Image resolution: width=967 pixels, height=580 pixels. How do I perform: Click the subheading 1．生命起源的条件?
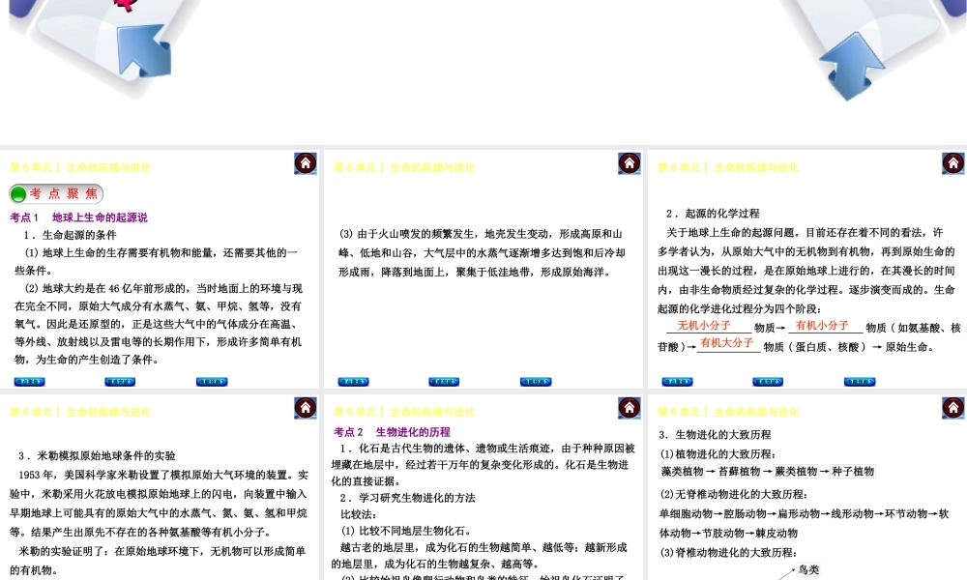pos(70,235)
